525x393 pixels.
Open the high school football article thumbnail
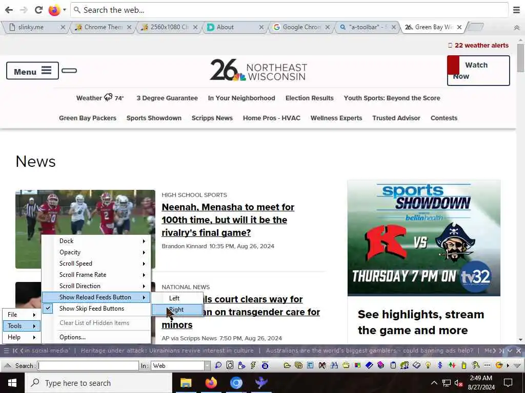[86, 212]
